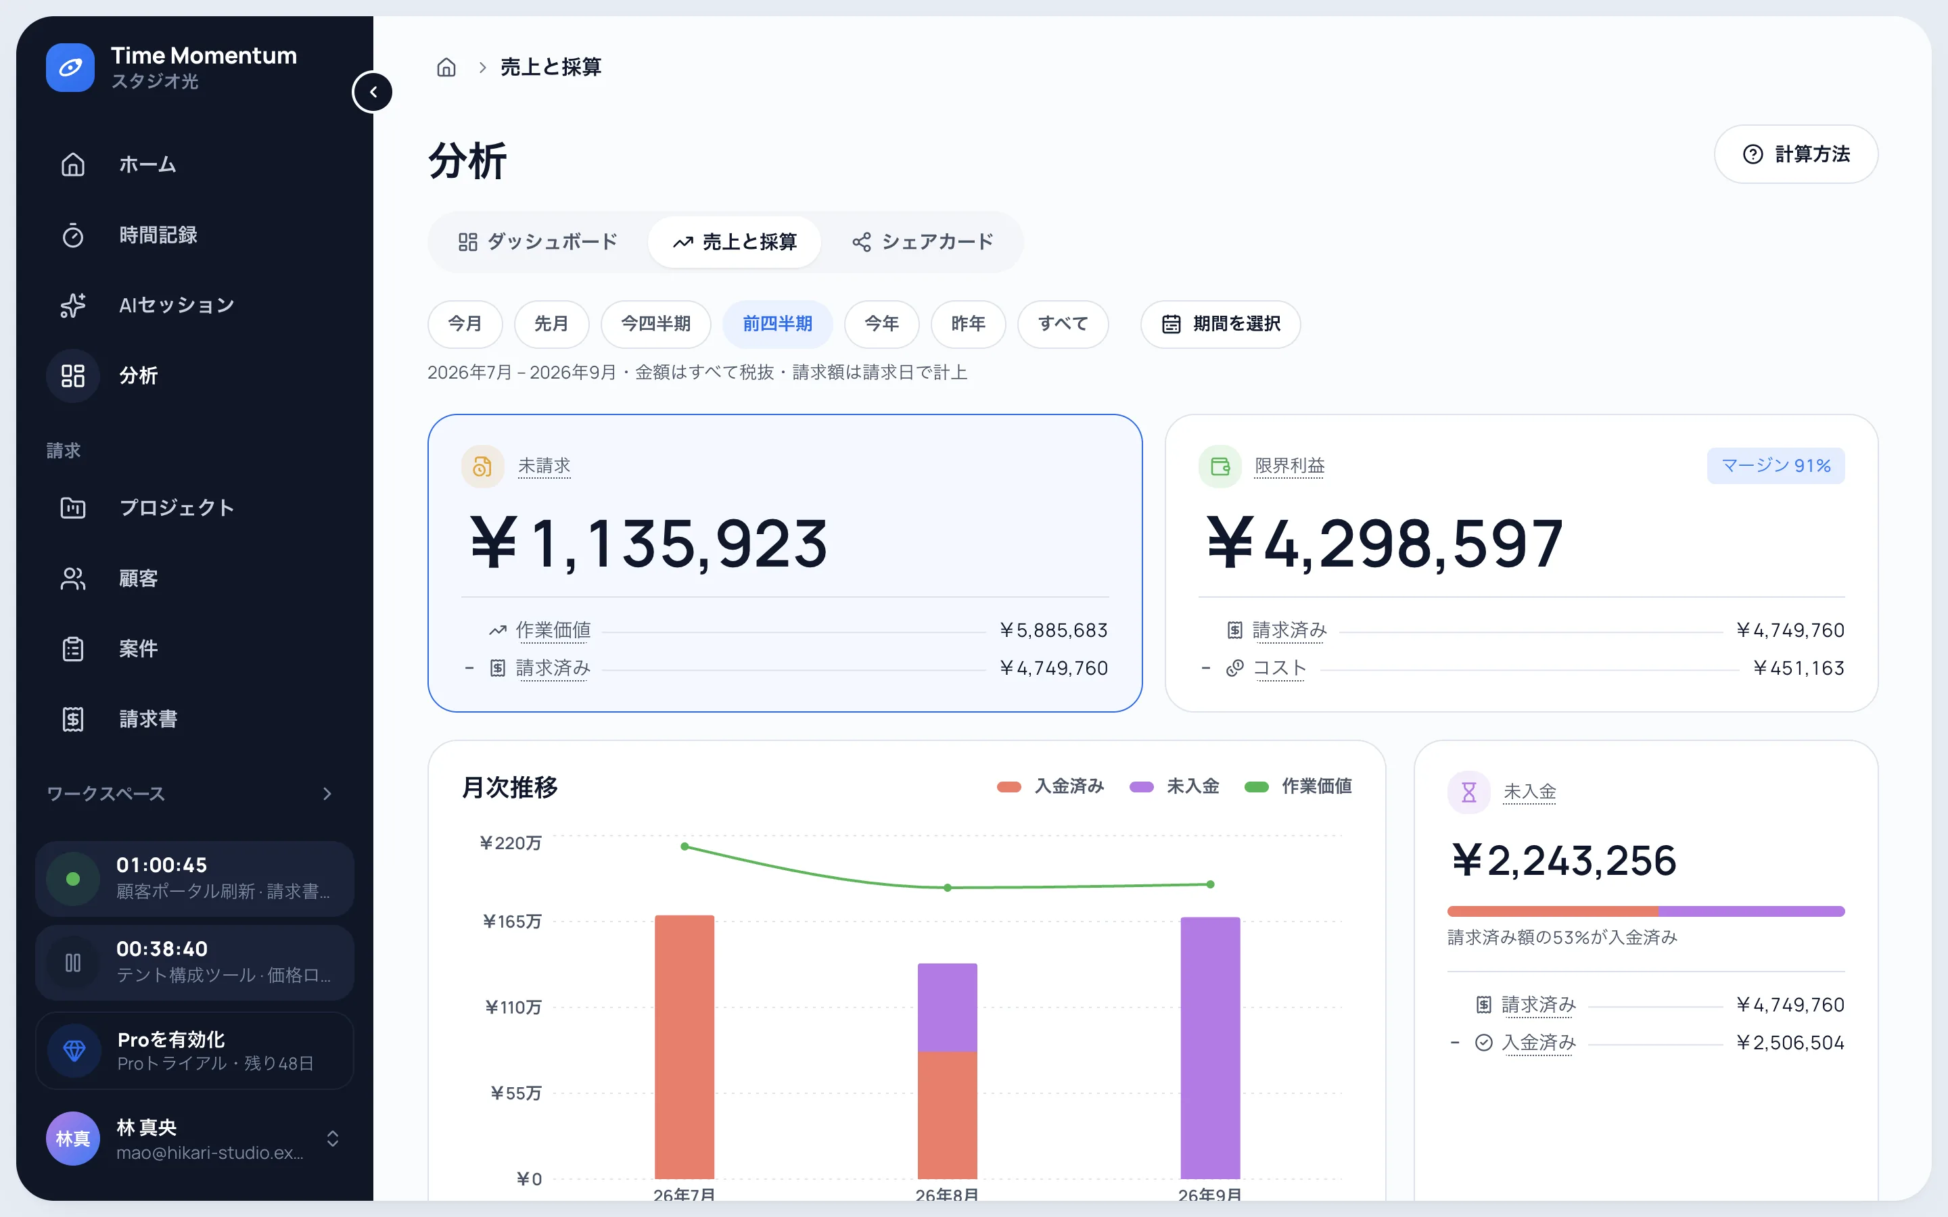Open ホーム in the sidebar
Screen dimensions: 1948x1217
click(x=195, y=164)
